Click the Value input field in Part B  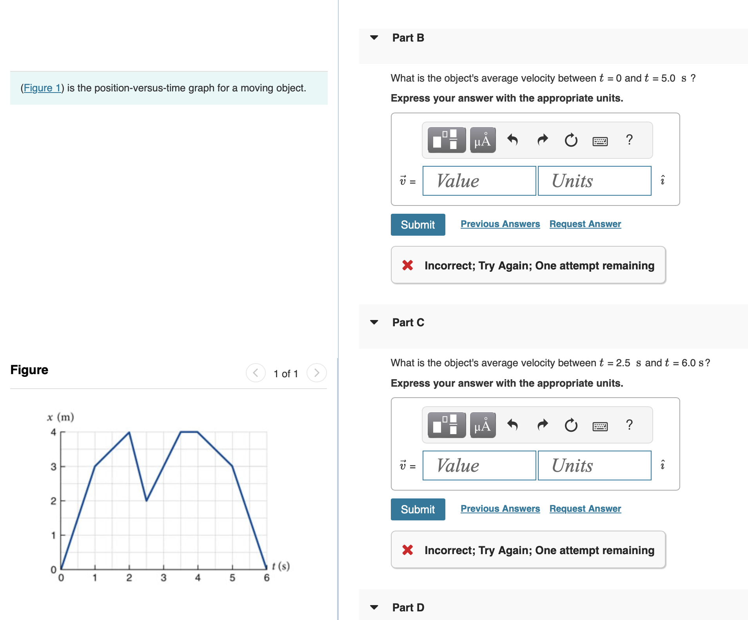point(479,180)
